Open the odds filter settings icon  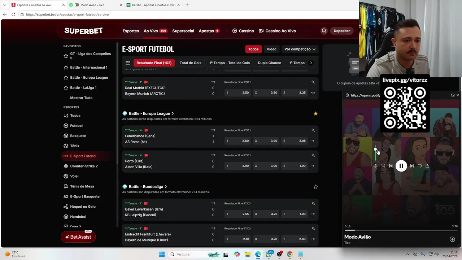point(128,63)
